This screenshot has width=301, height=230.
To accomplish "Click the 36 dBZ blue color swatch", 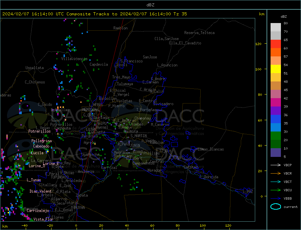I will pyautogui.click(x=276, y=119).
